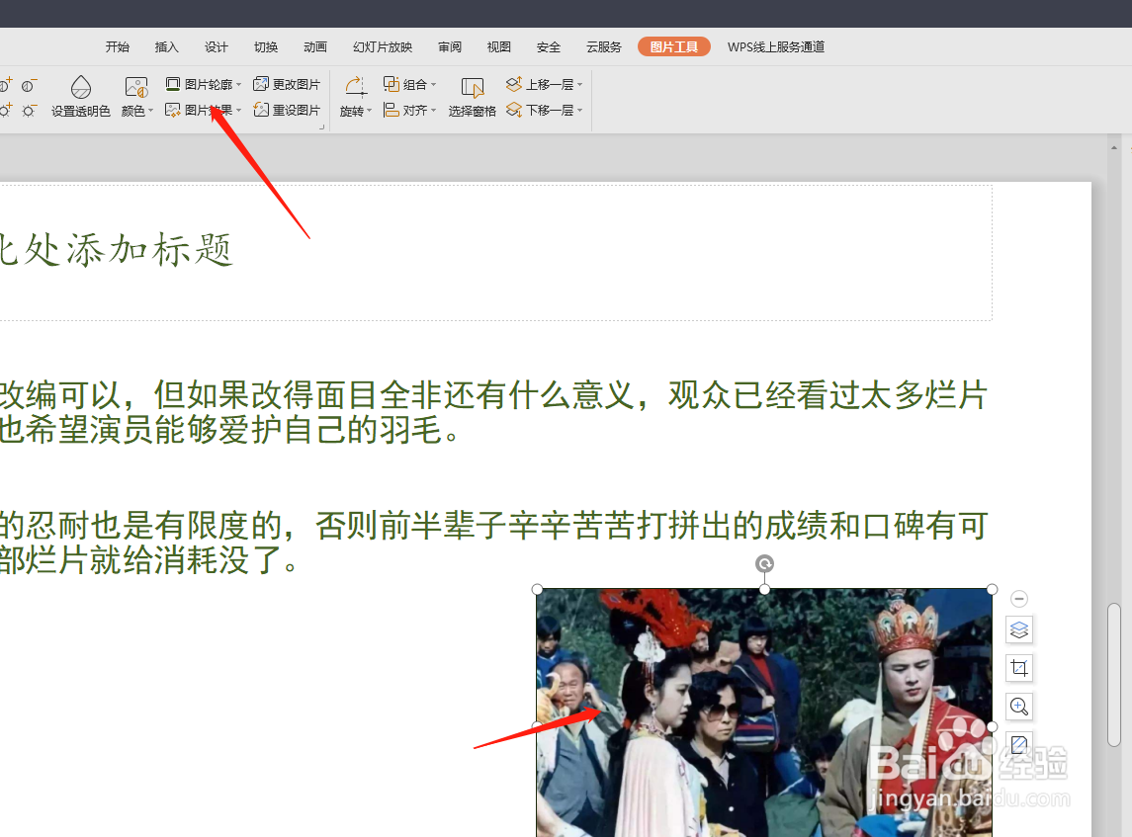
Task: Collapse the floating picture toolbar minus icon
Action: point(1018,598)
